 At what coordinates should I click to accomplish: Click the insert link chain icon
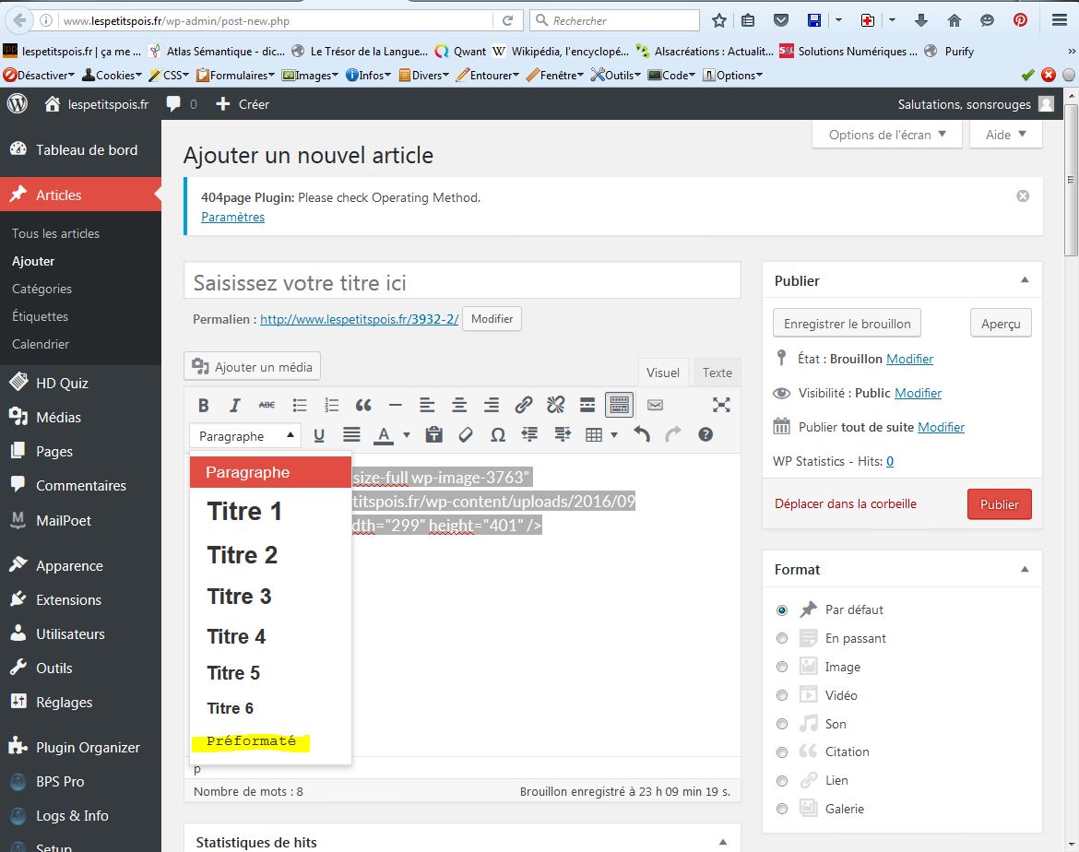pos(524,405)
